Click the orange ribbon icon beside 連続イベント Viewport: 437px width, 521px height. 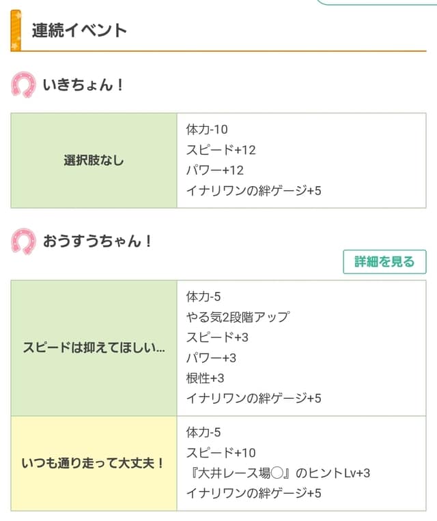point(16,31)
